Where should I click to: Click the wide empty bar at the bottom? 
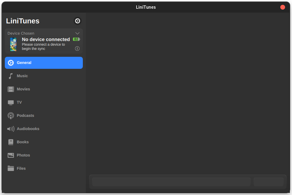click(171, 182)
